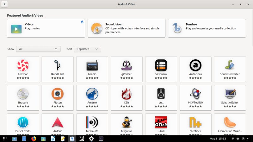Open the clock showing May 3 15:53
The image size is (253, 142).
218,139
